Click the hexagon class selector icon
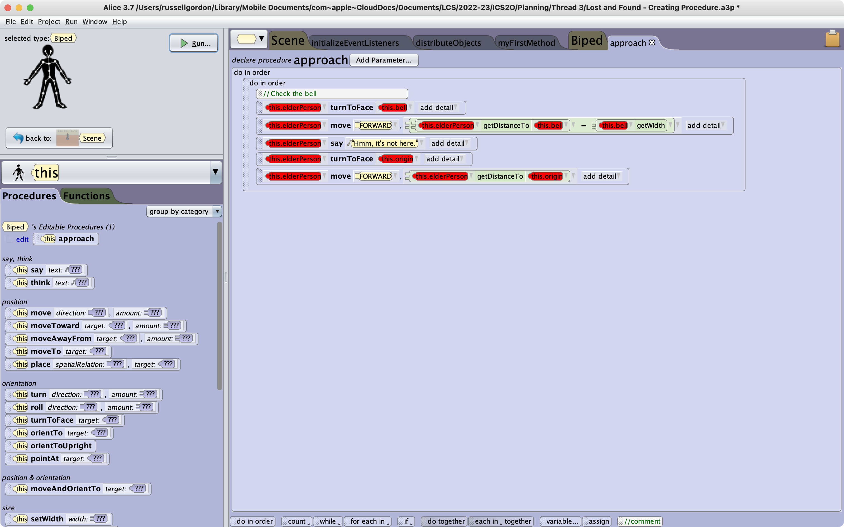Image resolution: width=844 pixels, height=527 pixels. click(246, 39)
